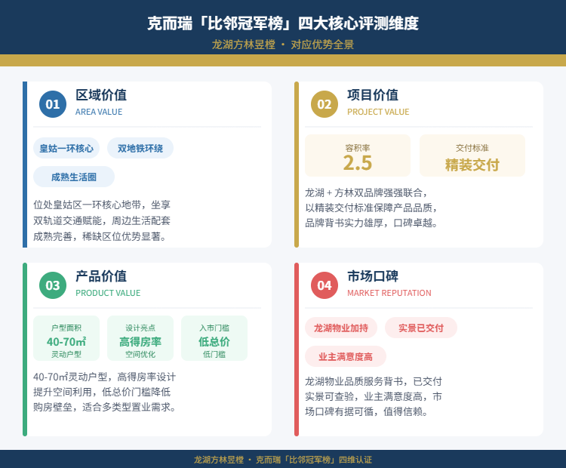The width and height of the screenshot is (566, 468).
Task: Click the AREA VALUE subtitle
Action: [x=99, y=112]
